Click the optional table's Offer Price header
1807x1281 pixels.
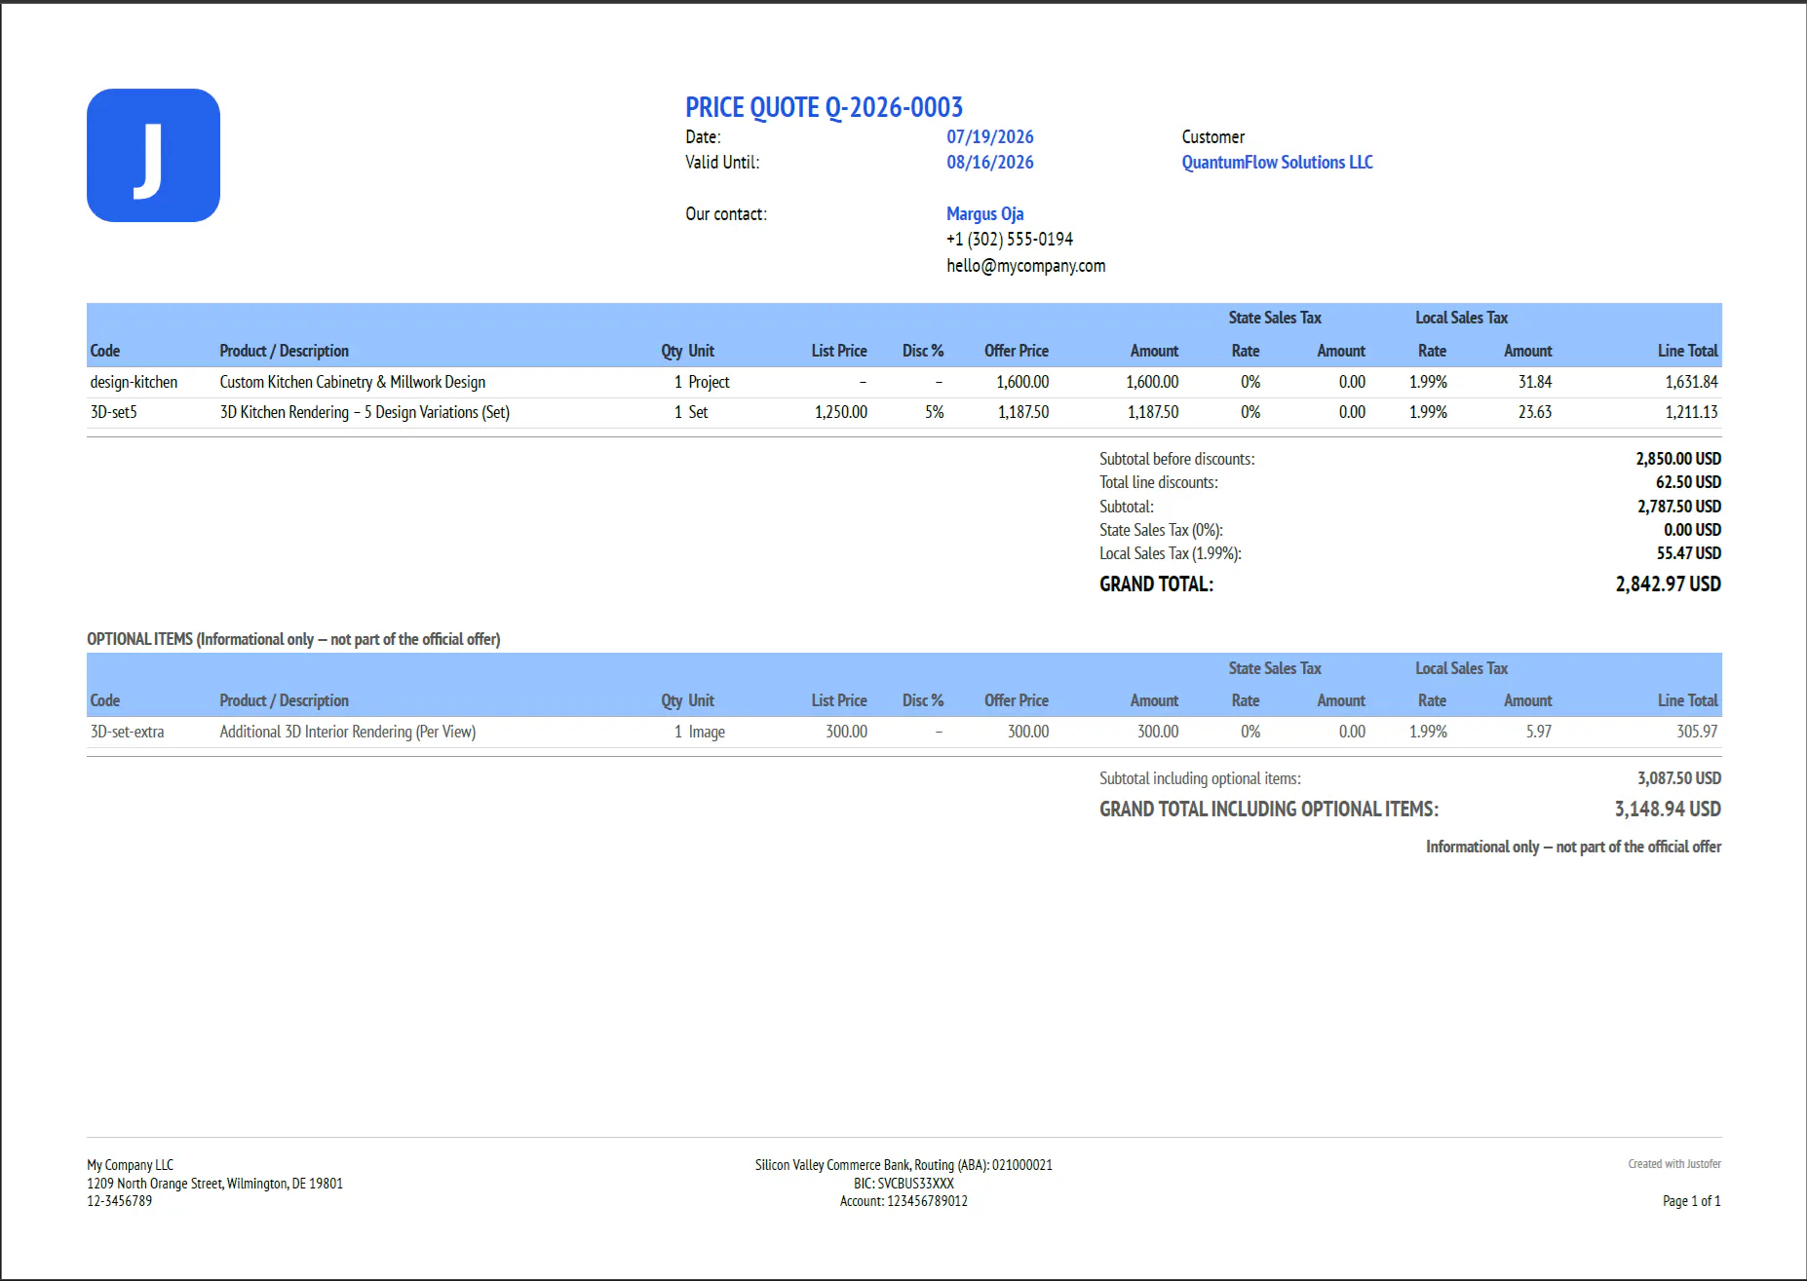[x=1016, y=700]
